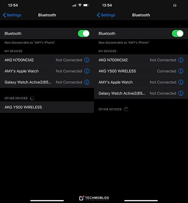Tap headphones icon in right status bar
The height and width of the screenshot is (203, 188).
(175, 5)
